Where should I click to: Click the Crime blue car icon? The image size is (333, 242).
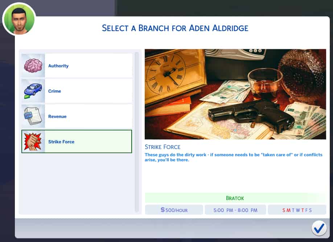tap(33, 91)
